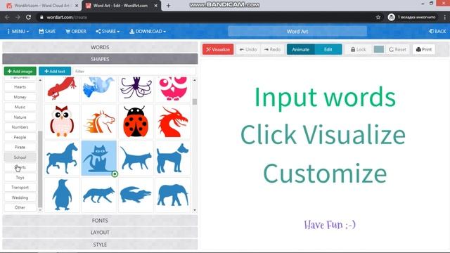Select the Music shape category
This screenshot has height=253, width=450.
pos(20,107)
